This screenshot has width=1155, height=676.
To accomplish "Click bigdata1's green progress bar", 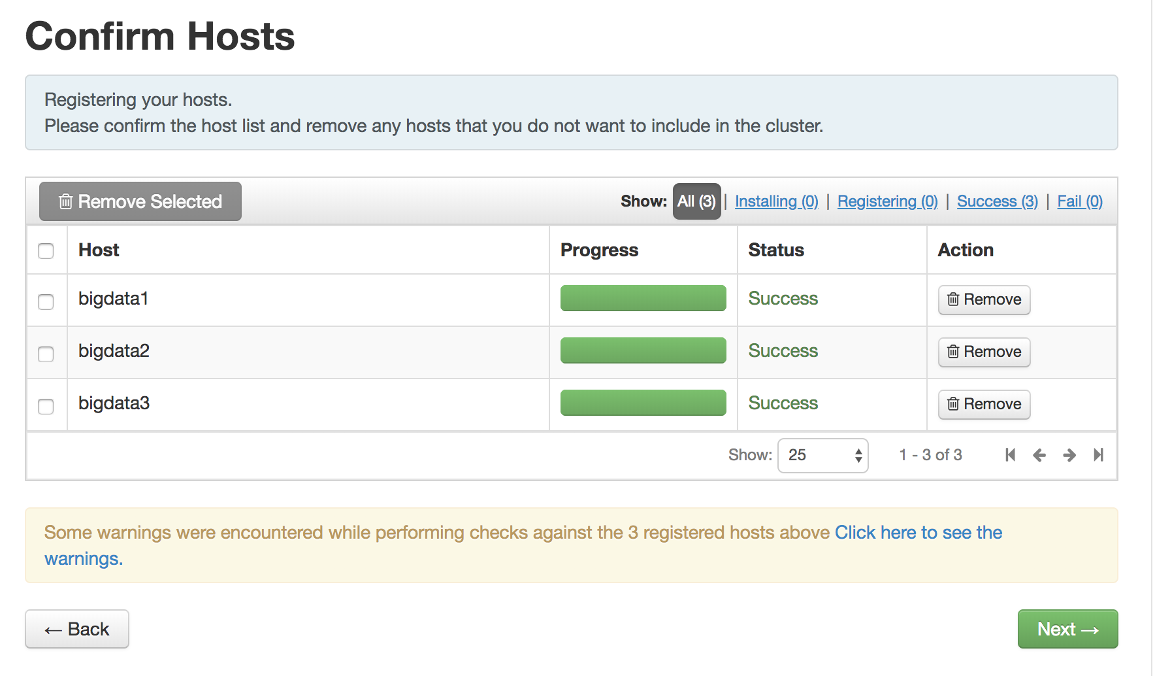I will point(643,298).
